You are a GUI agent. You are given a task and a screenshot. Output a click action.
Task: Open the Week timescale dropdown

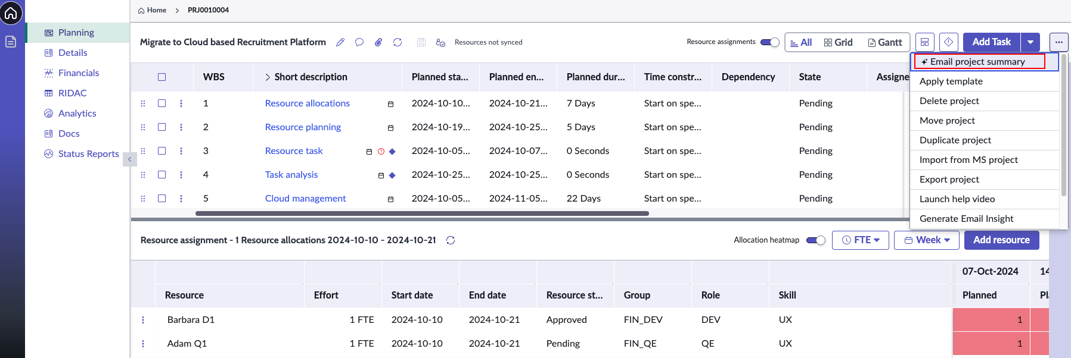point(927,240)
